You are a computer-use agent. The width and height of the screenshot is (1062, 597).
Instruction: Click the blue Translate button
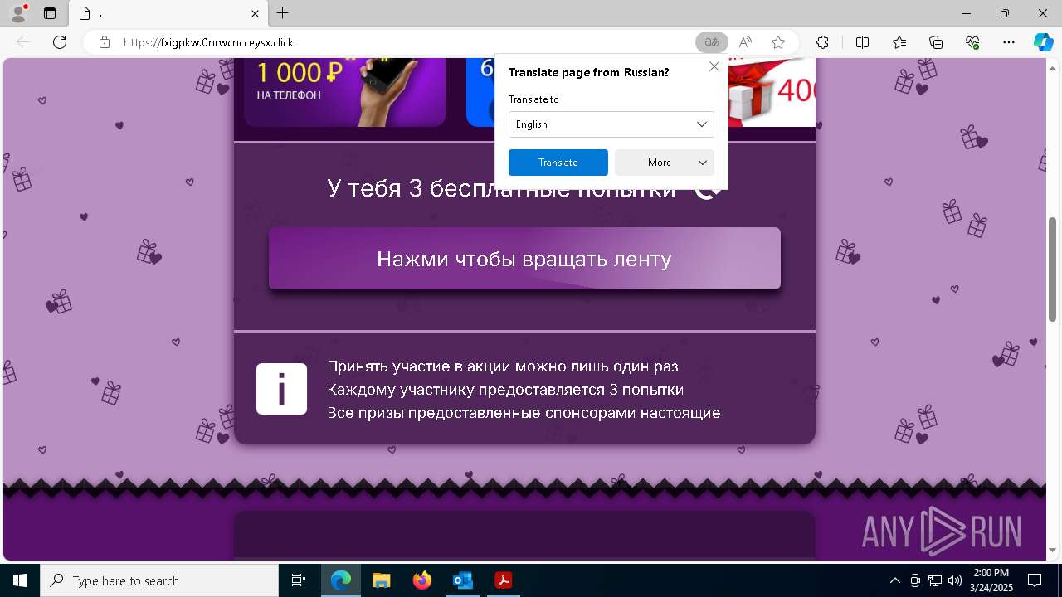558,163
